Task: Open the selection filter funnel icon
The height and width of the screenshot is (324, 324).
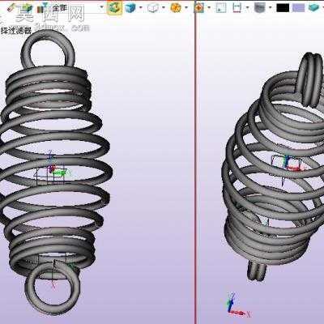Action: tap(42, 7)
